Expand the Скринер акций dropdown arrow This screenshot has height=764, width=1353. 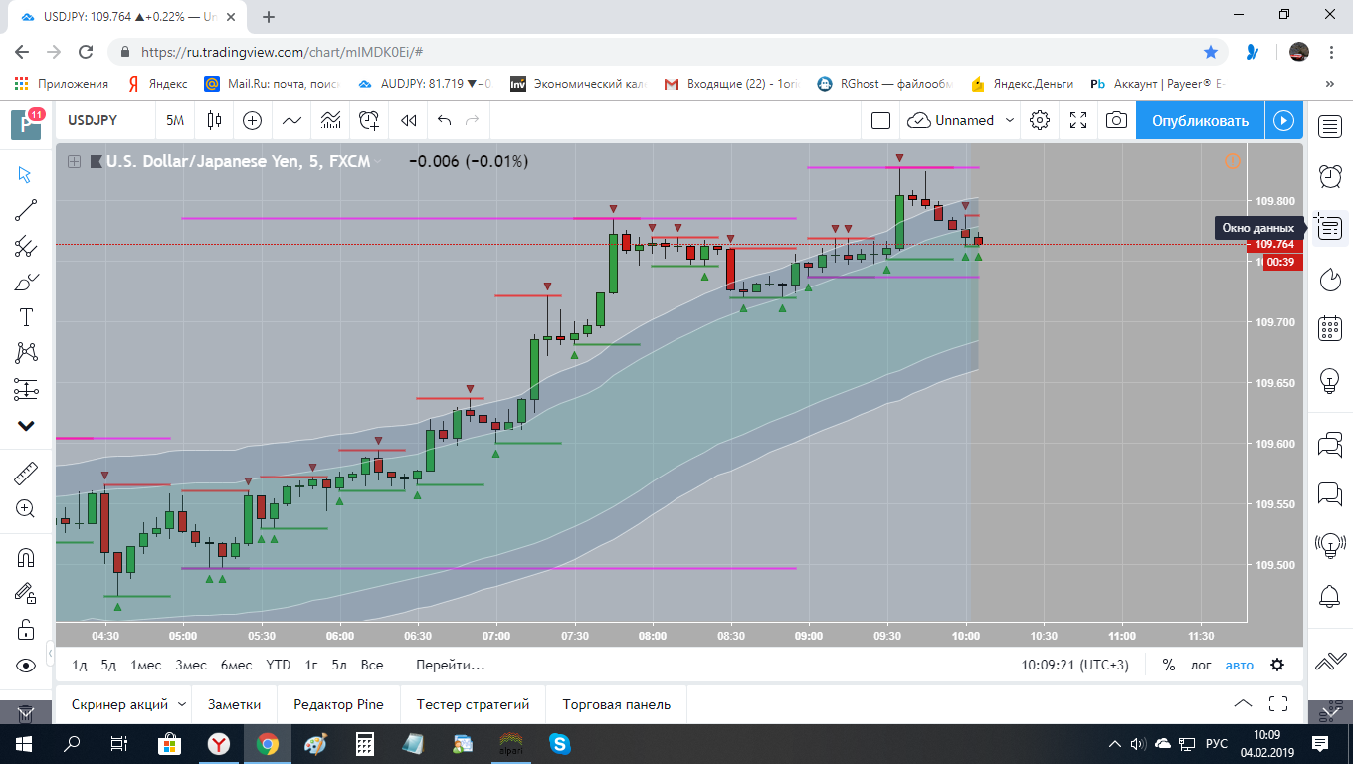click(182, 704)
